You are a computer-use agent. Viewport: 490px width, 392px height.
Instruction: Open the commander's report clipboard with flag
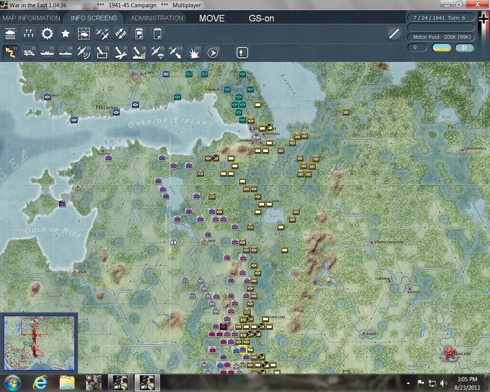pyautogui.click(x=139, y=34)
